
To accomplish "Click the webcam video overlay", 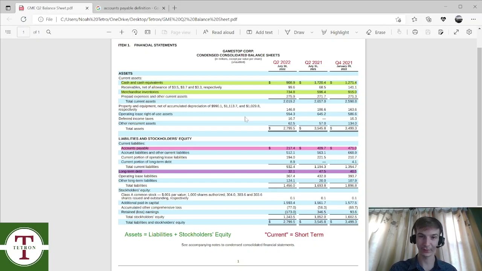I will (x=425, y=239).
